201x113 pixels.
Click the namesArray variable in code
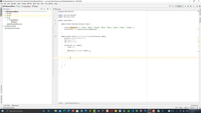click(x=73, y=27)
